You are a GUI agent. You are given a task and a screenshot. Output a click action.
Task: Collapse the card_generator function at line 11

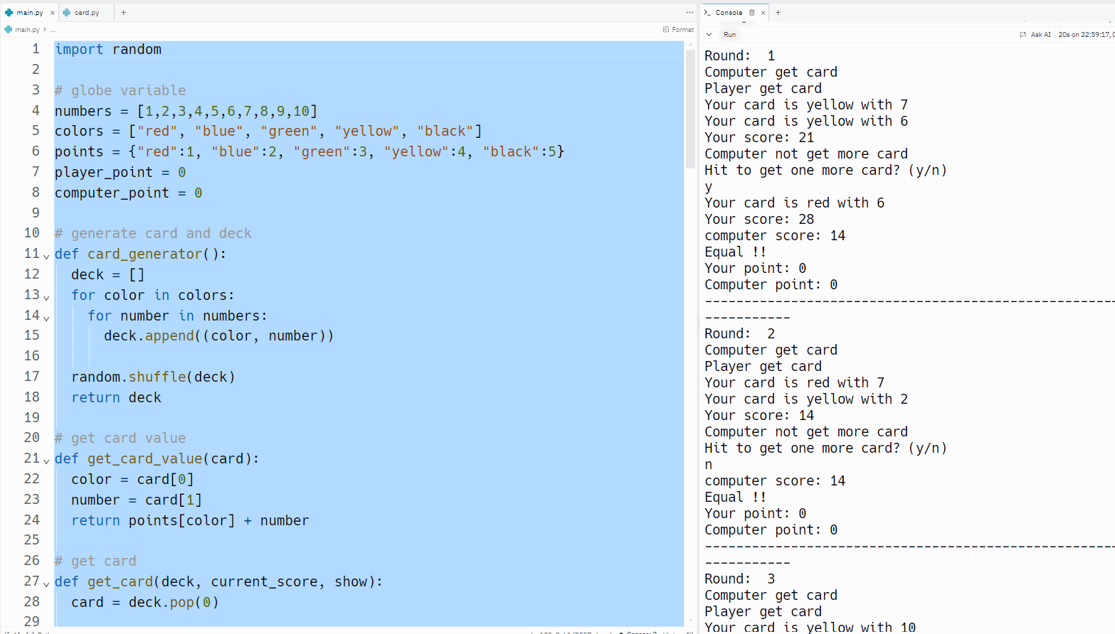(x=46, y=256)
